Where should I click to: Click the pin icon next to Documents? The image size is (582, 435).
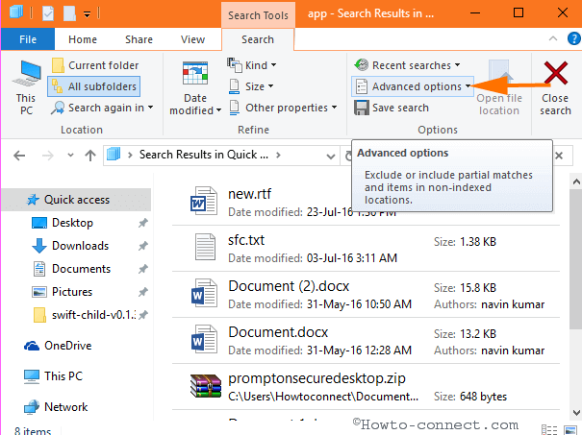[x=143, y=269]
